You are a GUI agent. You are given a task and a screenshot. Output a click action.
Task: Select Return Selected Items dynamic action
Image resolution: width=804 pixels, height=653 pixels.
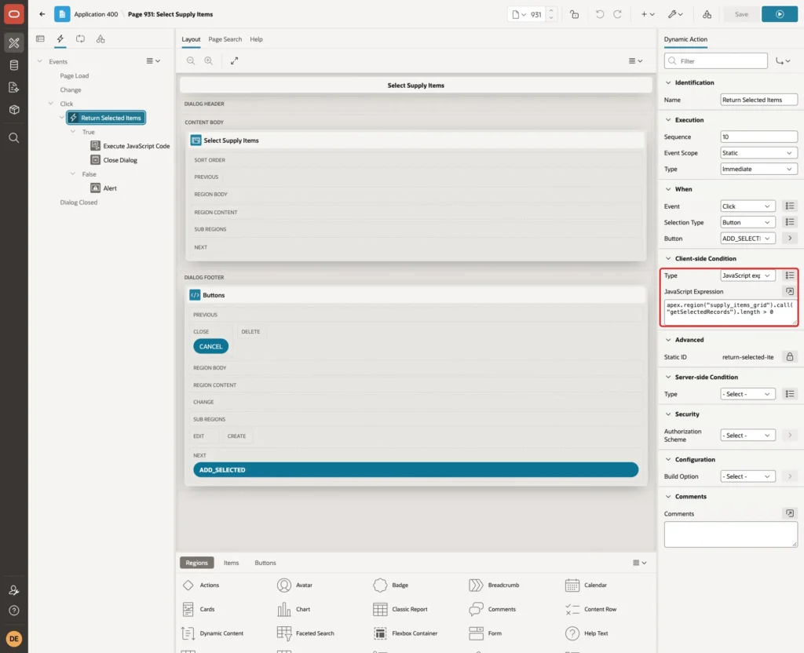click(106, 118)
